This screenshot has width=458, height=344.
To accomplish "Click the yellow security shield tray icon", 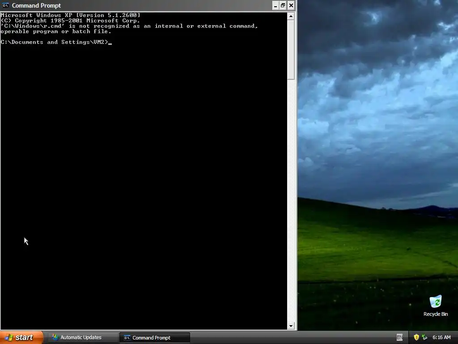I will click(x=416, y=337).
